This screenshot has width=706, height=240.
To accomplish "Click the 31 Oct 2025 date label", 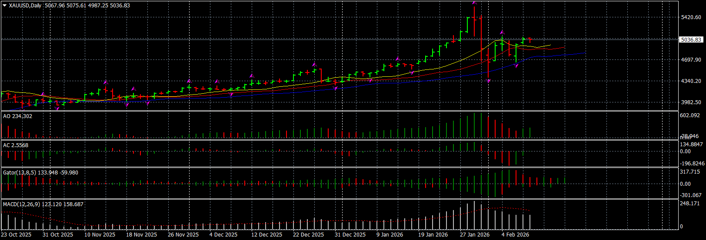I will click(58, 235).
